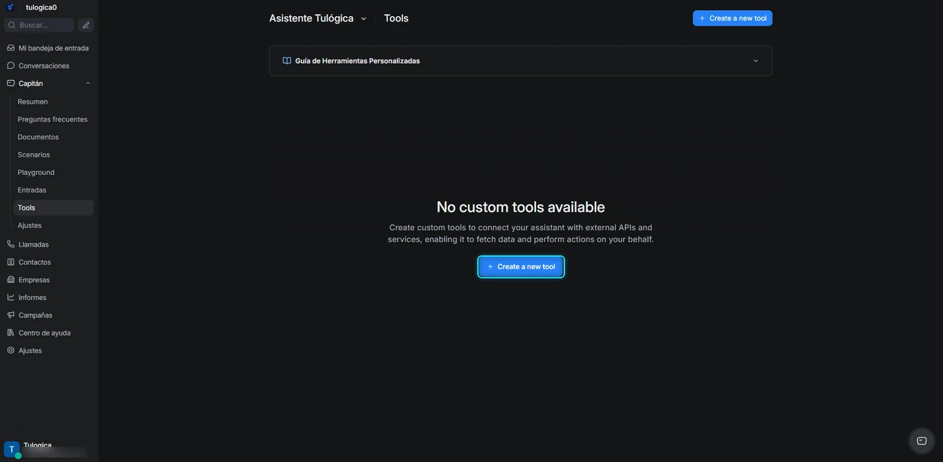
Task: Click the inbox icon beside Mi bandeja de entrada
Action: pos(11,48)
